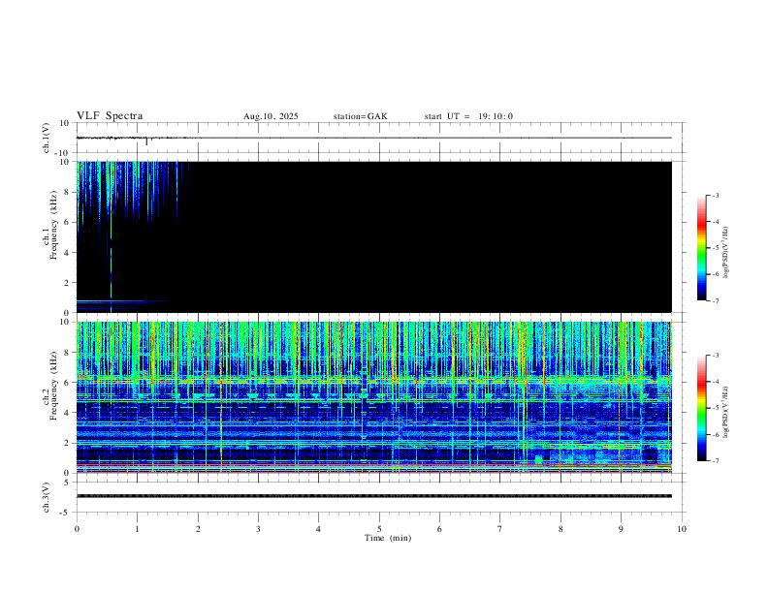Click time axis tick label "7"
This screenshot has height=593, width=768.
(x=500, y=529)
